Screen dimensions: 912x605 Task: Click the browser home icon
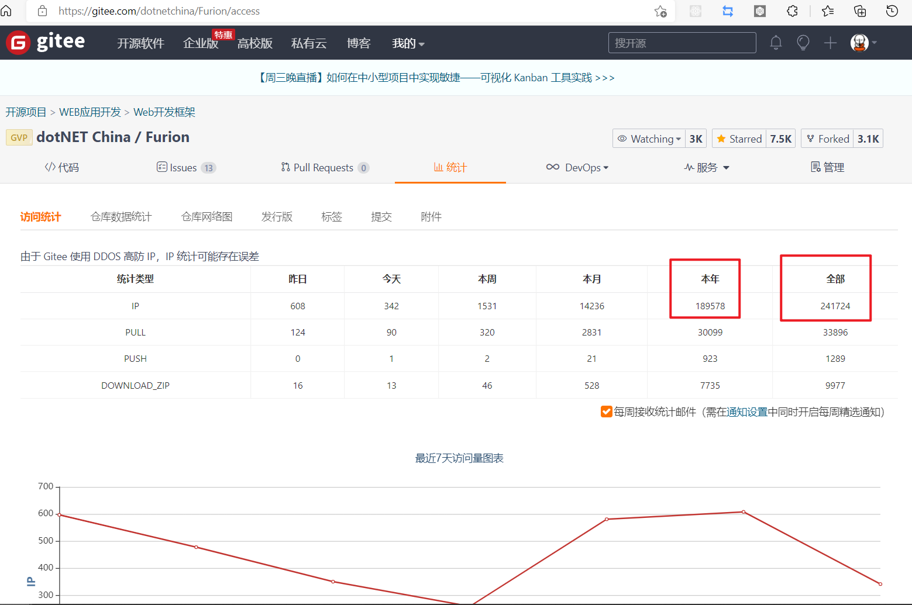pyautogui.click(x=6, y=11)
